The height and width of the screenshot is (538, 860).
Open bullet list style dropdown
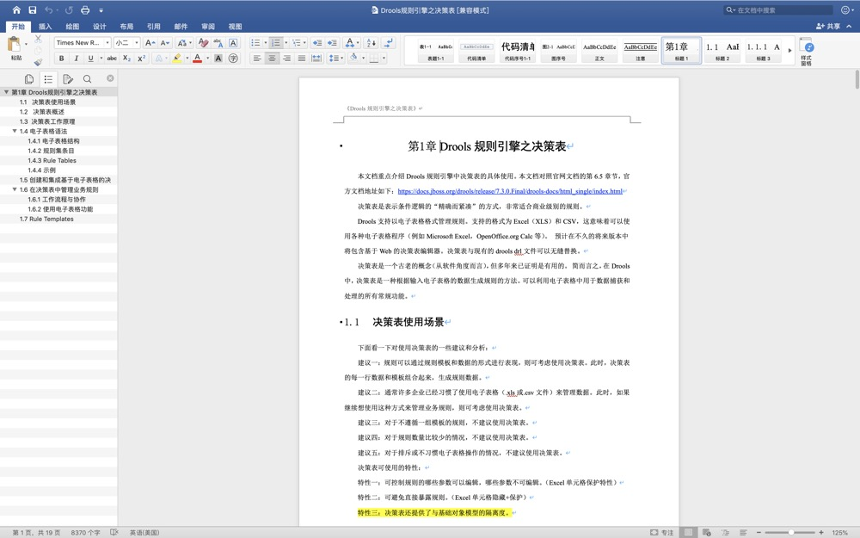266,42
